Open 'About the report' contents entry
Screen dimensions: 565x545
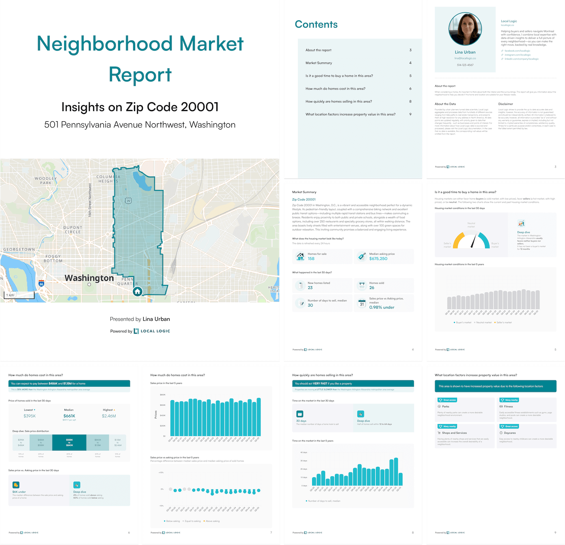click(358, 50)
